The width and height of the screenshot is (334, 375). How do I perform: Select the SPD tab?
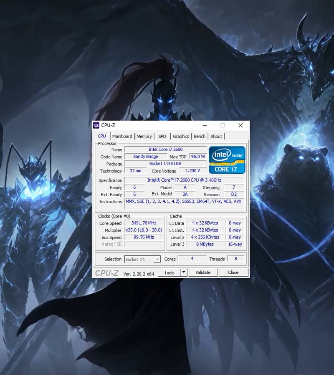click(x=162, y=136)
